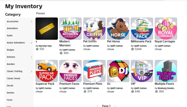Expand the Avatar Animations submenu arrow
The width and height of the screenshot is (187, 107).
click(x=31, y=43)
